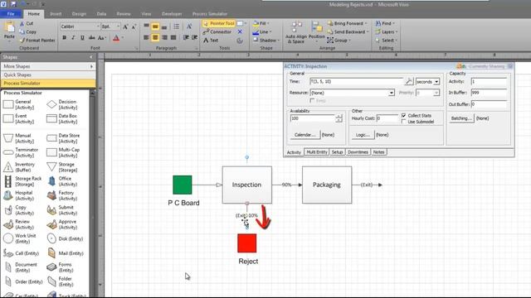Open the Setup tab
The width and height of the screenshot is (531, 298).
[338, 152]
